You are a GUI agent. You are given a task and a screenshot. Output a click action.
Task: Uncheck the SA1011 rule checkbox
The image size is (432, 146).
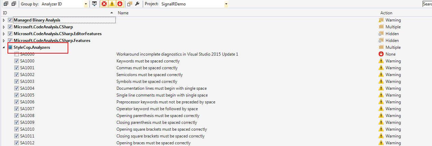coord(16,136)
